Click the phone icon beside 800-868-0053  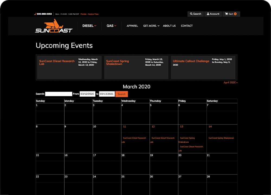coord(35,14)
